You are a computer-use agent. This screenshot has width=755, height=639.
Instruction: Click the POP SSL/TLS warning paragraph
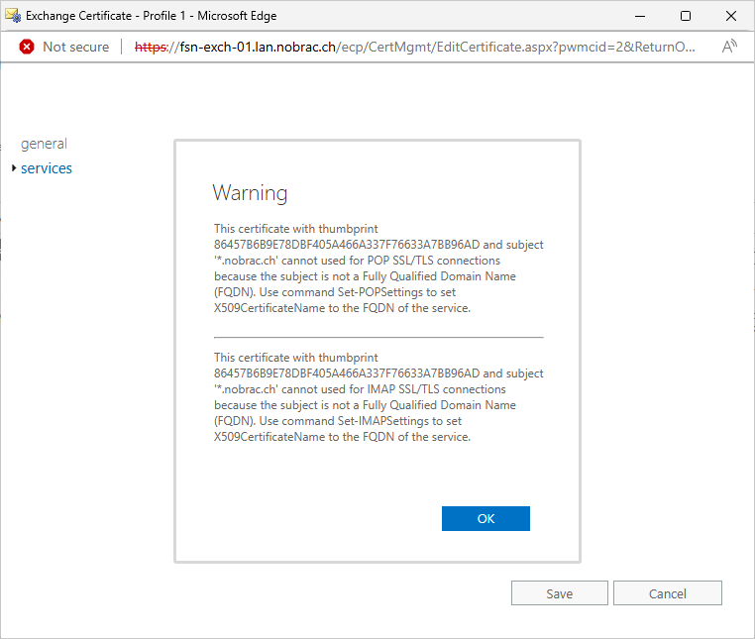tap(378, 268)
